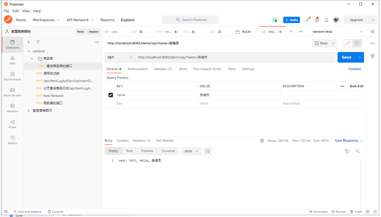Click the plus icon to create new collection
Viewport: 381px width, 217px height.
click(29, 42)
